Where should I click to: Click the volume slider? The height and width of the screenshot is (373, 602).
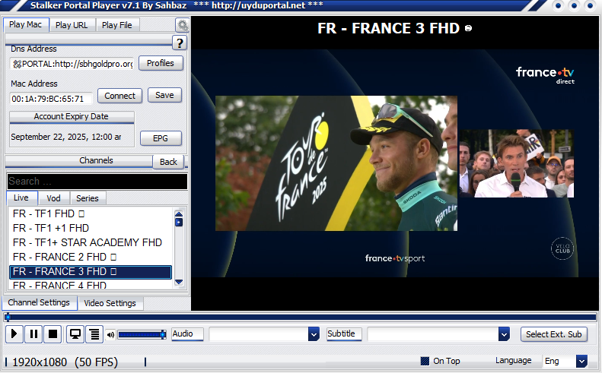point(142,335)
